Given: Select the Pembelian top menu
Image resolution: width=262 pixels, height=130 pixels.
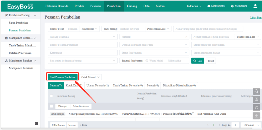Looking at the screenshot, I should 114,6.
